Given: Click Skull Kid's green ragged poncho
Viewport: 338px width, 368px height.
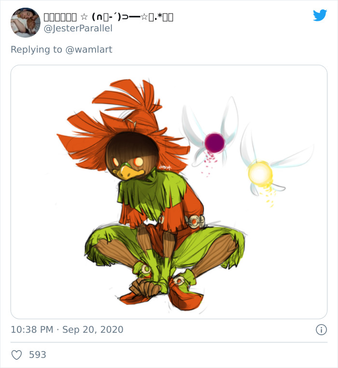Looking at the screenshot, I should [x=145, y=198].
